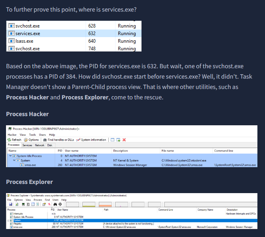Click the services.exe process icon
The height and width of the screenshot is (237, 265).
pyautogui.click(x=12, y=34)
